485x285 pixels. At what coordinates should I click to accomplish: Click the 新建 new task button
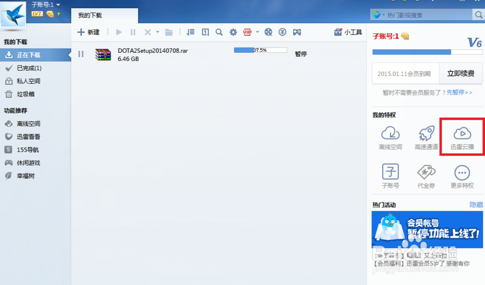coord(88,32)
